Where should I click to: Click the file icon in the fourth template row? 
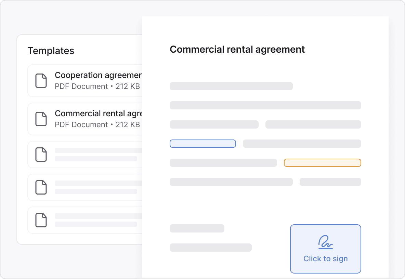(41, 187)
